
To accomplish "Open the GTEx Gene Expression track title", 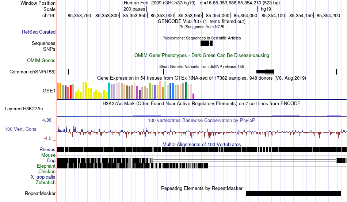I will point(202,78).
